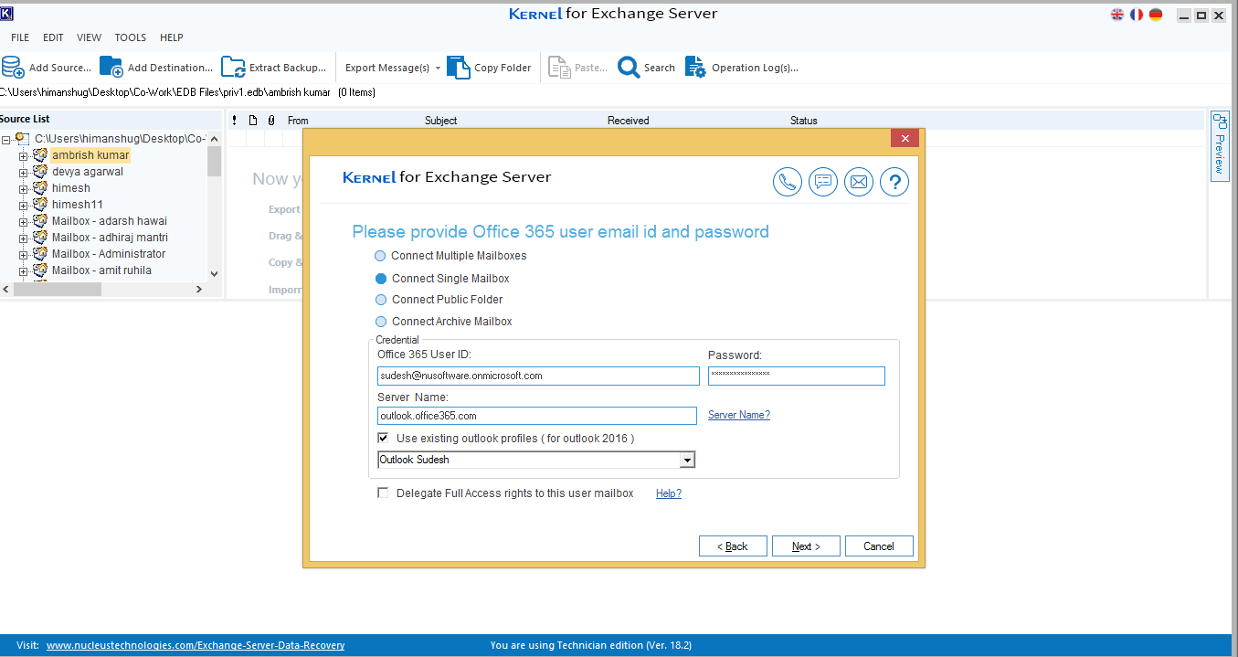Image resolution: width=1238 pixels, height=657 pixels.
Task: Click the mailbox icon beside devya agarwal
Action: tap(40, 172)
